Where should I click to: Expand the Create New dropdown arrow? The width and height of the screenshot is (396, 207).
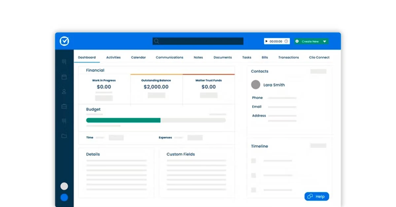[x=324, y=41]
